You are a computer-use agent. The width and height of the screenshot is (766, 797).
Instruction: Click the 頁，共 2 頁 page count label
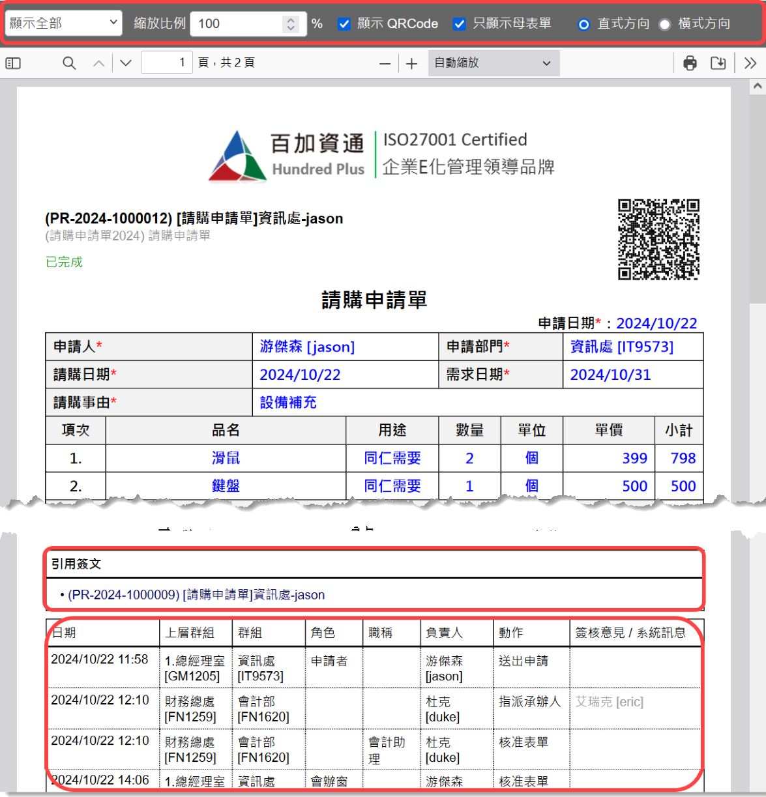coord(226,63)
